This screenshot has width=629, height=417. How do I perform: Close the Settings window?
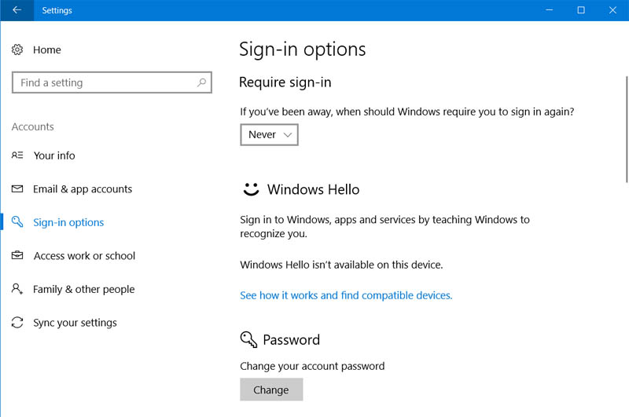point(612,10)
